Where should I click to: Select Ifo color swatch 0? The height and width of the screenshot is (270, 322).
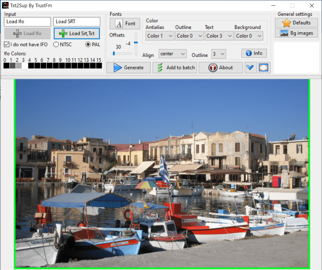click(x=6, y=66)
